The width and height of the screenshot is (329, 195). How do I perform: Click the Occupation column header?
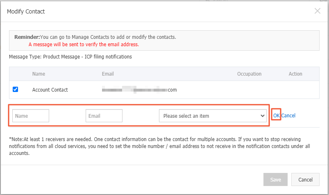pyautogui.click(x=249, y=74)
